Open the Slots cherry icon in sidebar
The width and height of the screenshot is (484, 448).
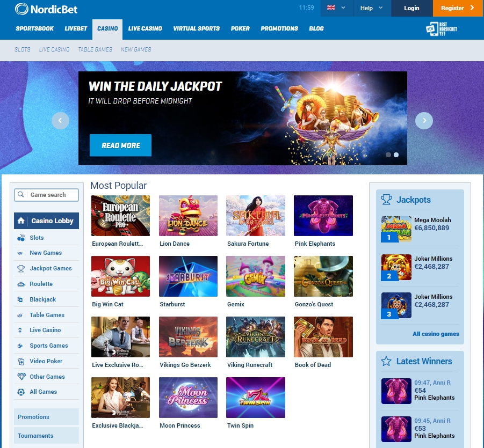[x=21, y=238]
